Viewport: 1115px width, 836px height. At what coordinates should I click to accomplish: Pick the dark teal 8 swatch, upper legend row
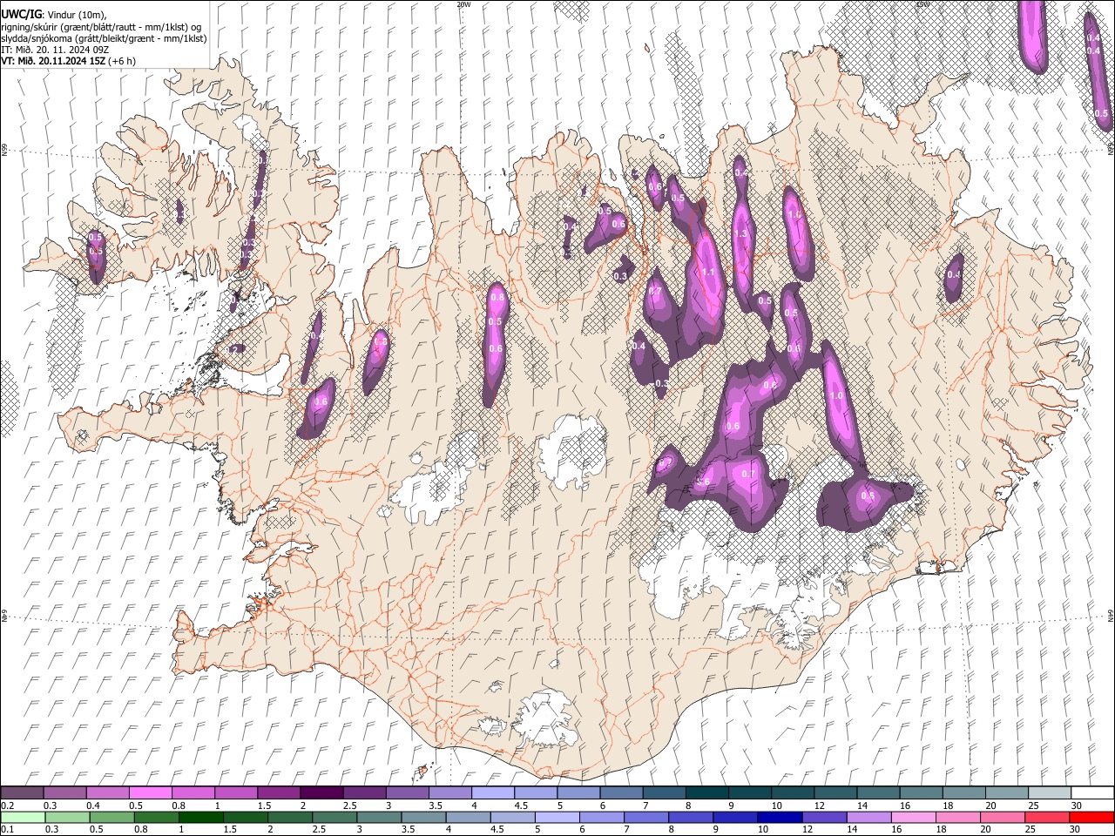coord(706,792)
